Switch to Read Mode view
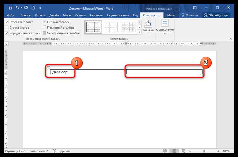Image resolution: width=238 pixels, height=157 pixels. (x=165, y=151)
